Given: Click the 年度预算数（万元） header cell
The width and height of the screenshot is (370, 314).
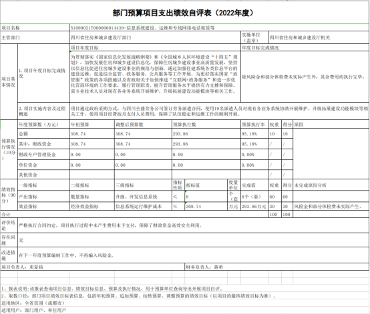Looking at the screenshot, I should (43, 125).
